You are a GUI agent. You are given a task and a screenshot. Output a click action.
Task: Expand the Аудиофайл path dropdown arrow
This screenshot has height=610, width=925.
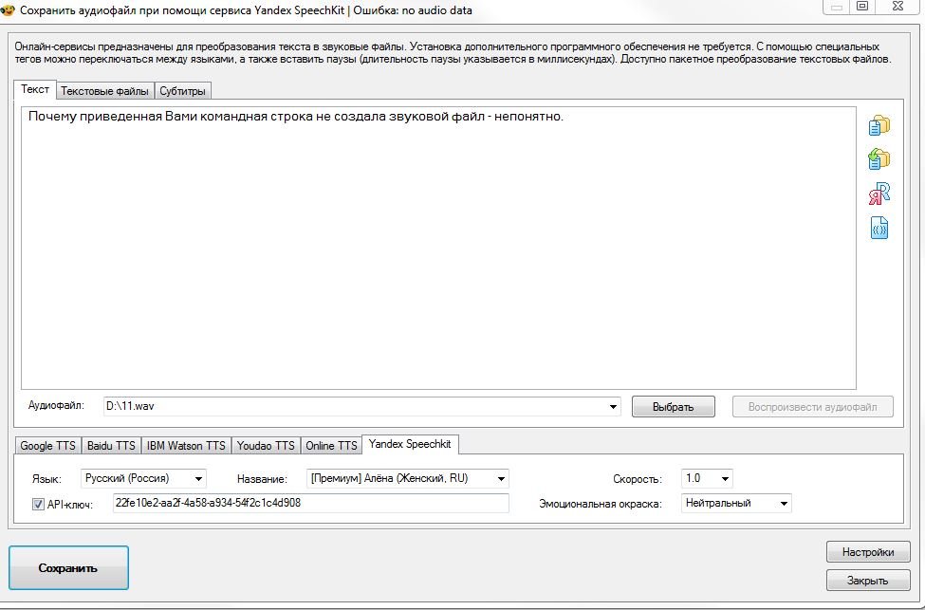click(x=613, y=406)
